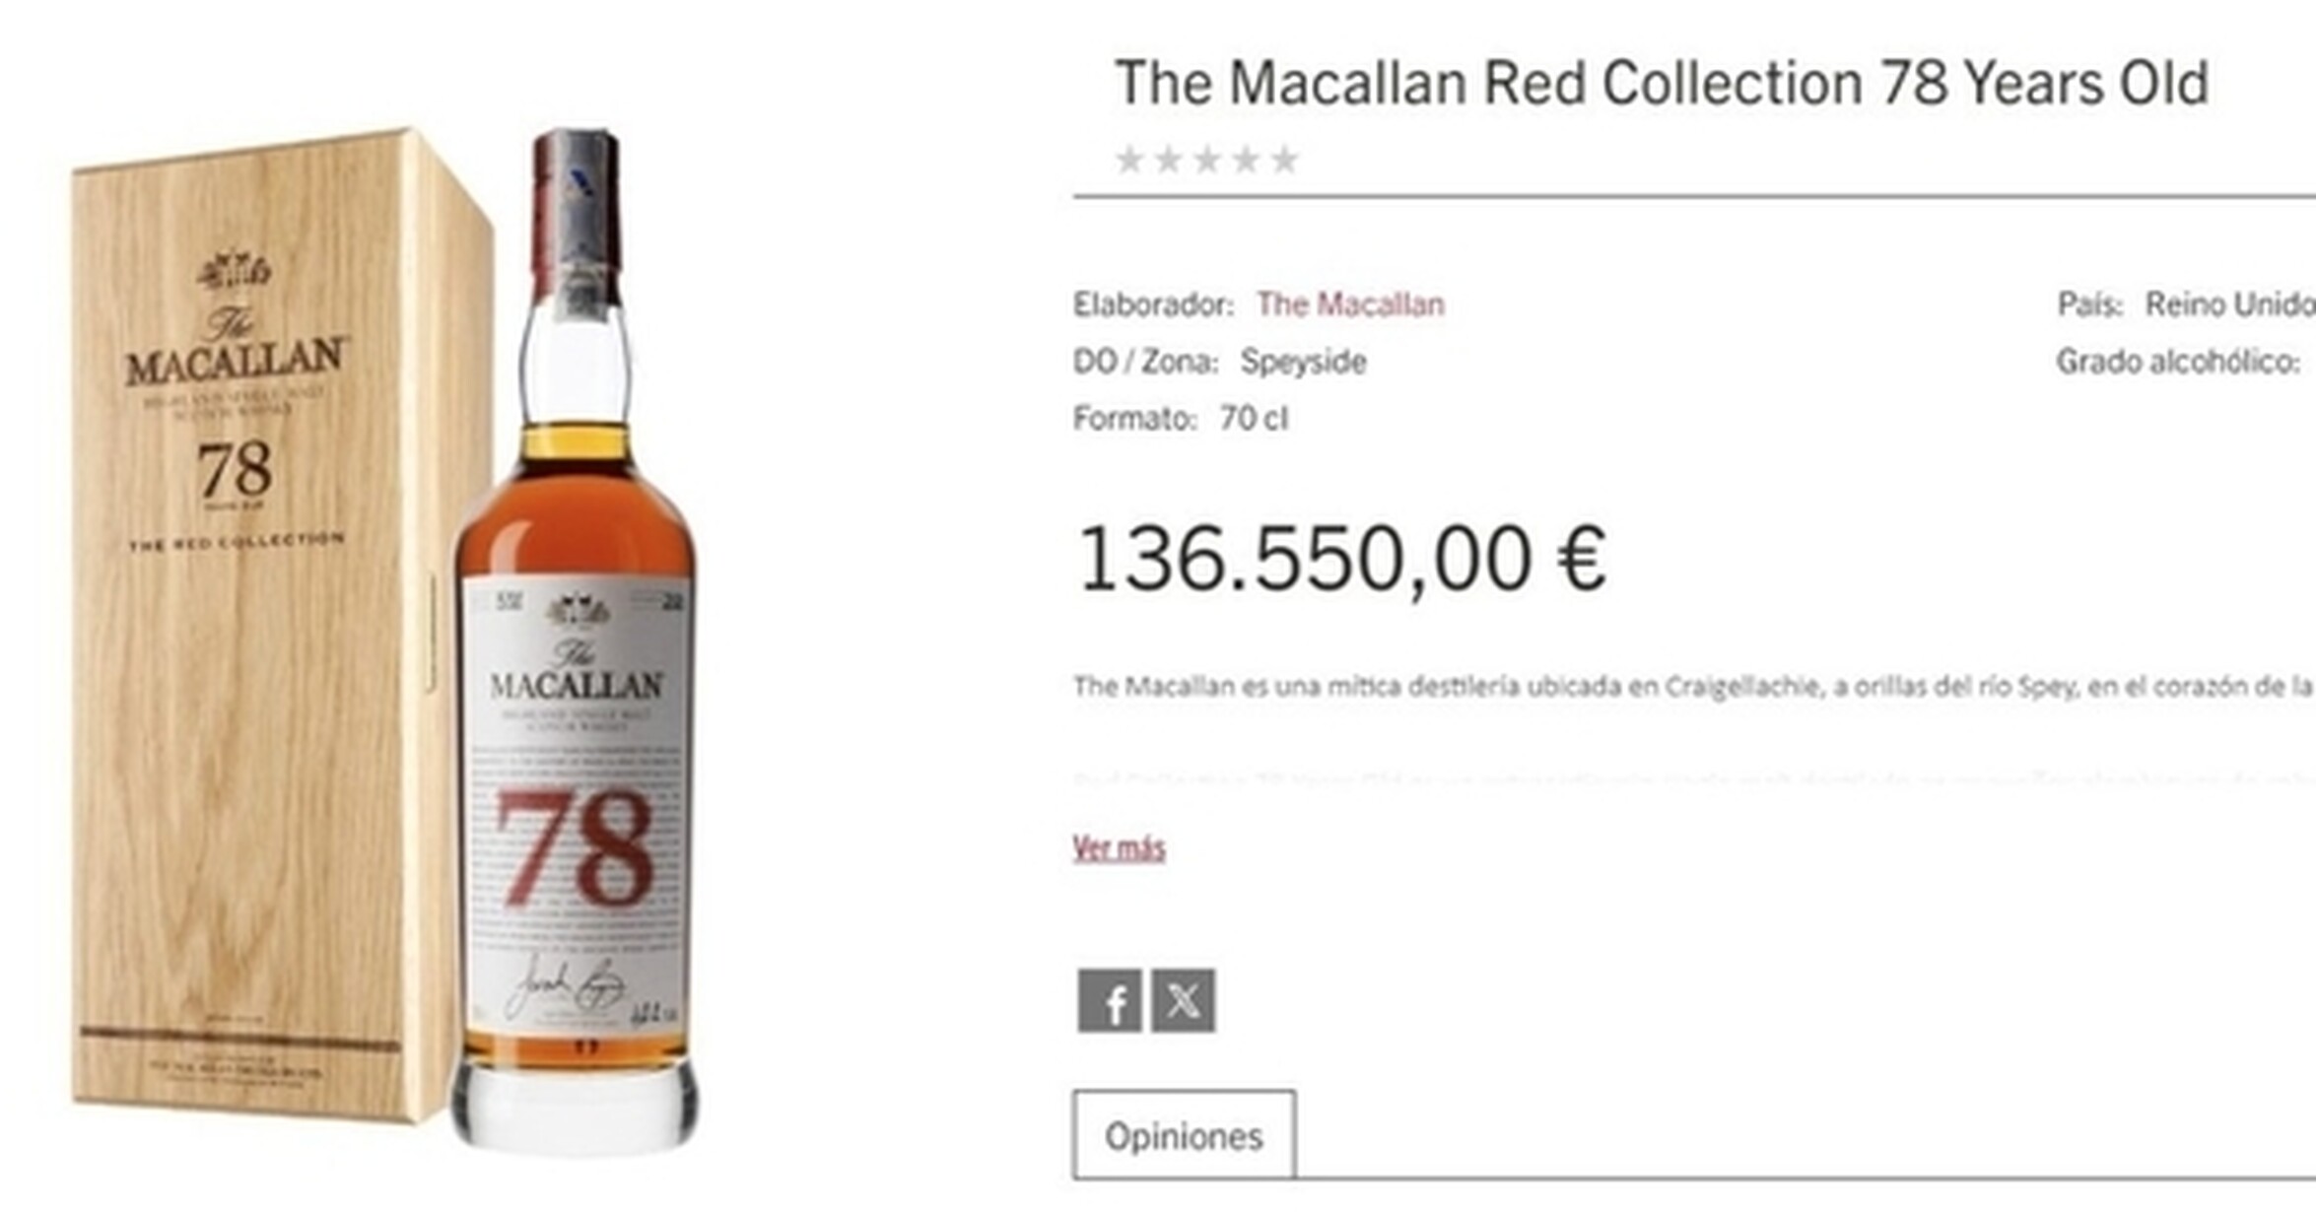Rate the whisky one star
2316x1212 pixels.
(x=1129, y=159)
